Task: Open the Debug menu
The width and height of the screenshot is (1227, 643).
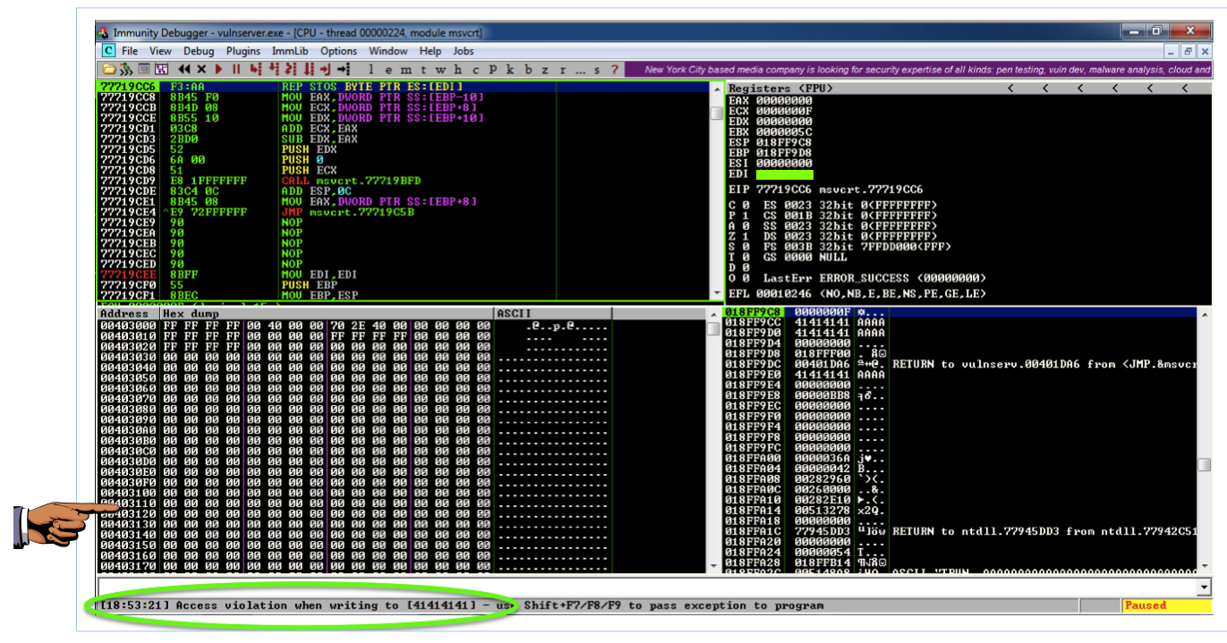Action: click(x=199, y=51)
